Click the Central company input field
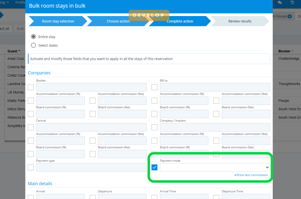The image size is (301, 199). click(91, 127)
